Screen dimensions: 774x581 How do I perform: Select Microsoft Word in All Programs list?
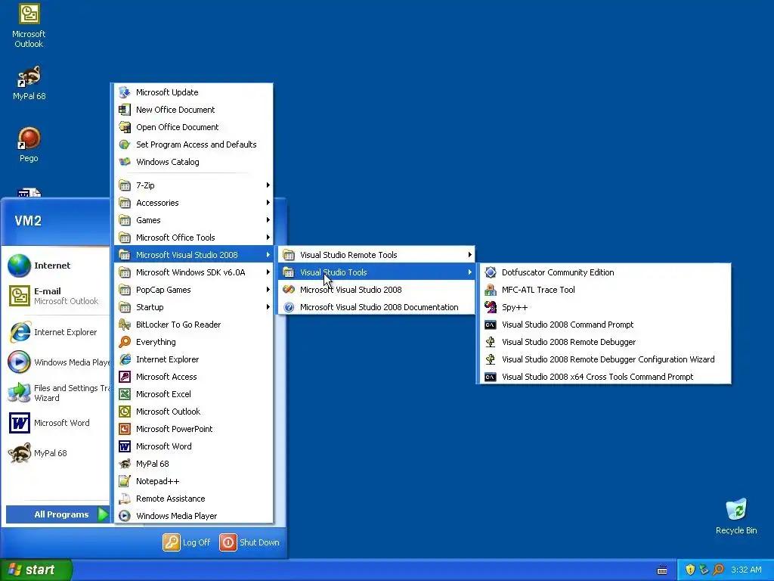pyautogui.click(x=193, y=446)
